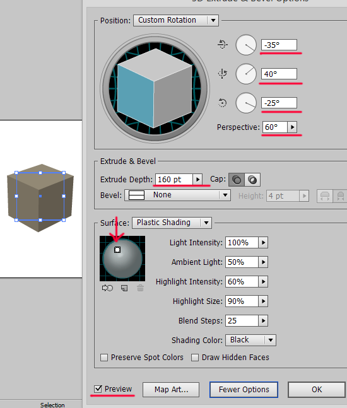Screen dimensions: 347x408
Task: Turn cap on for solid appearance
Action: (237, 180)
